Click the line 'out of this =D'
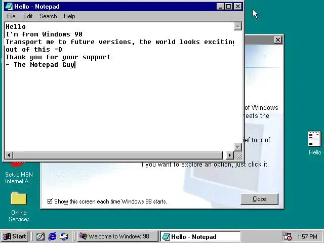Screen dimensions: 324x243 pyautogui.click(x=34, y=50)
